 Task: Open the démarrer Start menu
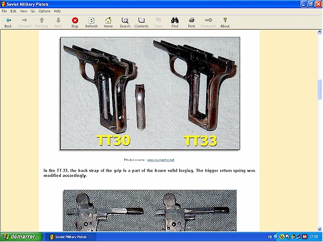click(21, 237)
